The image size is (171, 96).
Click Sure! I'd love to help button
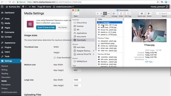point(46,27)
